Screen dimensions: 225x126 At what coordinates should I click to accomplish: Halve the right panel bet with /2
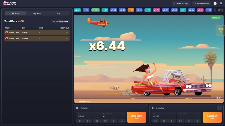[x=189, y=121]
